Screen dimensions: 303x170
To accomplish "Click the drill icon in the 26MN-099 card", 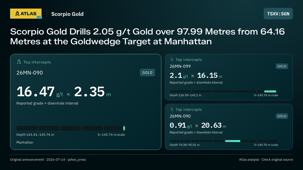I will (172, 59).
